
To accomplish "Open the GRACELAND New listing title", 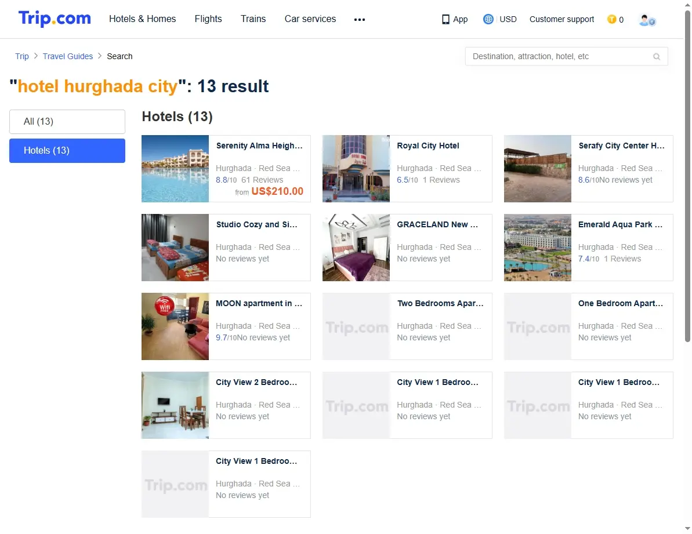I will pyautogui.click(x=437, y=225).
